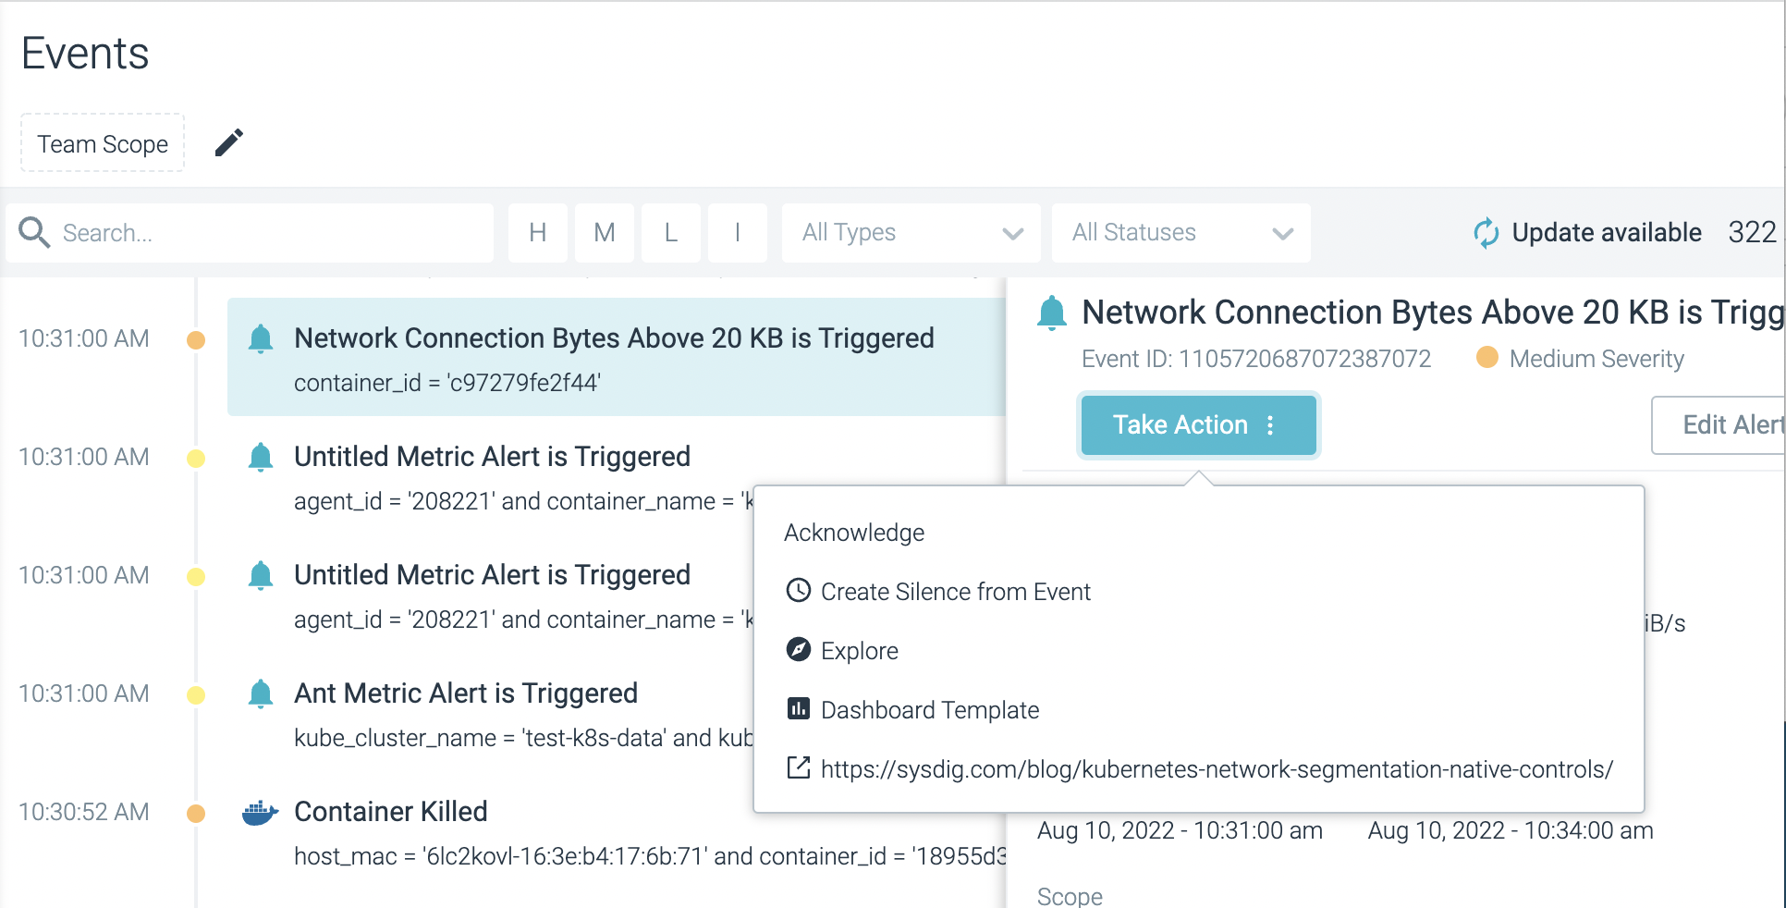Click the Update available refresh icon
Screen dimensions: 1786x908
pyautogui.click(x=1486, y=232)
